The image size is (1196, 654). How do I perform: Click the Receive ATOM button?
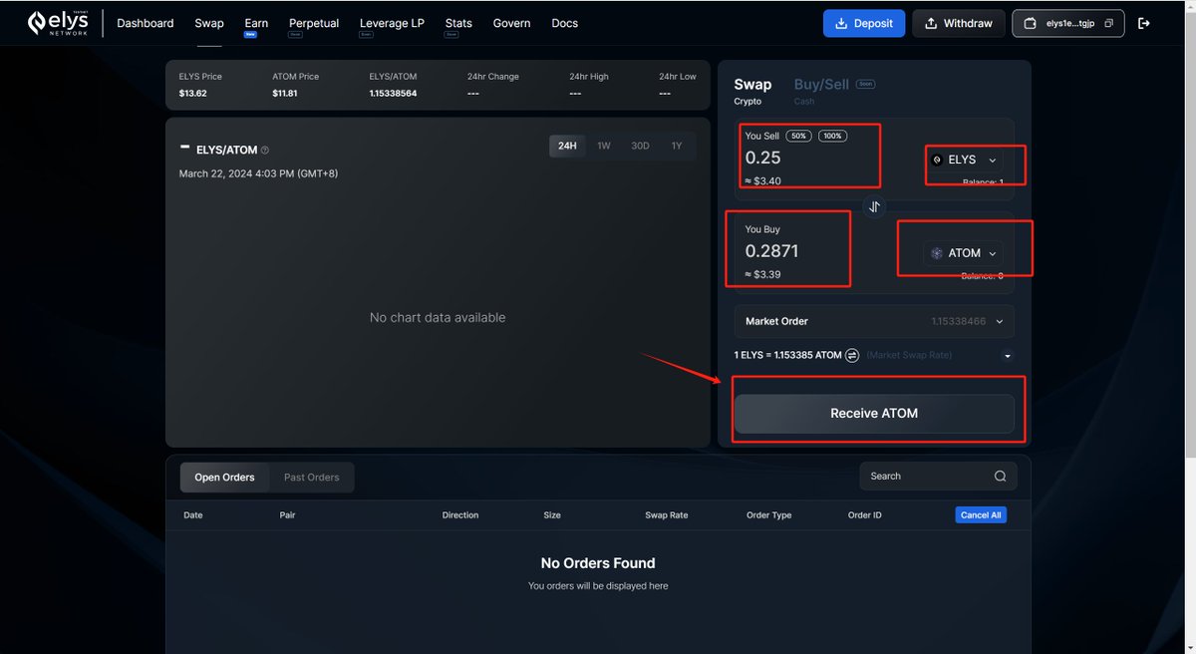(874, 413)
